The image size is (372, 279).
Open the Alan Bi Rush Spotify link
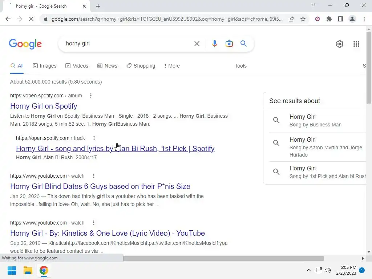pos(115,149)
